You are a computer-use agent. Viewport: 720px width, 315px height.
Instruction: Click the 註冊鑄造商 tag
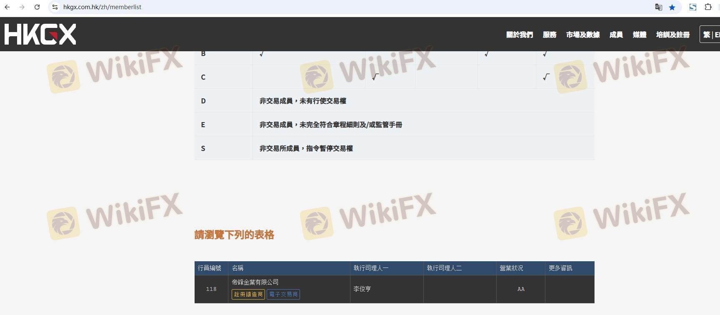248,294
